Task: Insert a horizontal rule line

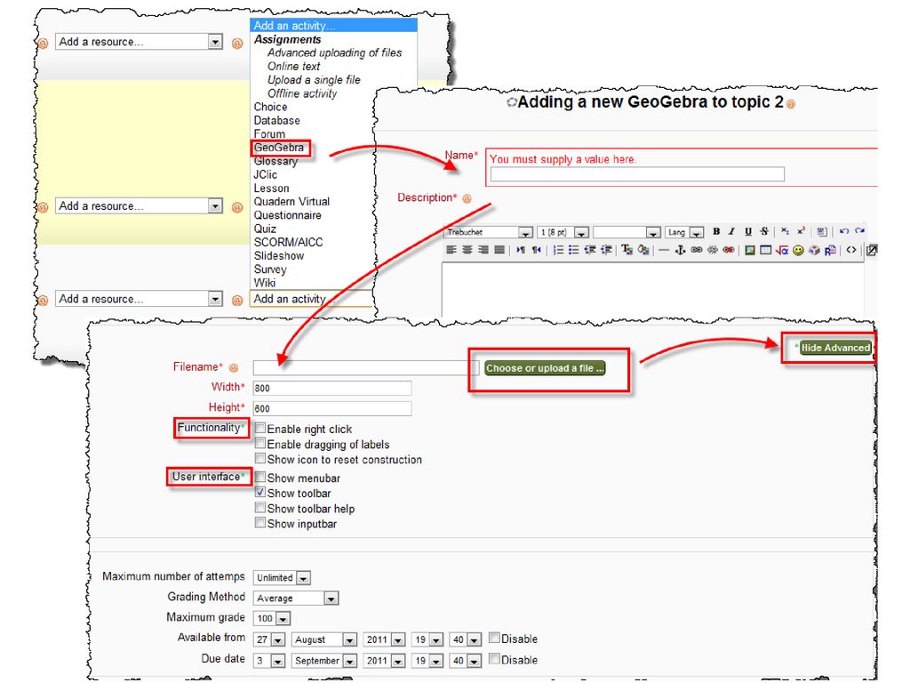Action: [664, 250]
